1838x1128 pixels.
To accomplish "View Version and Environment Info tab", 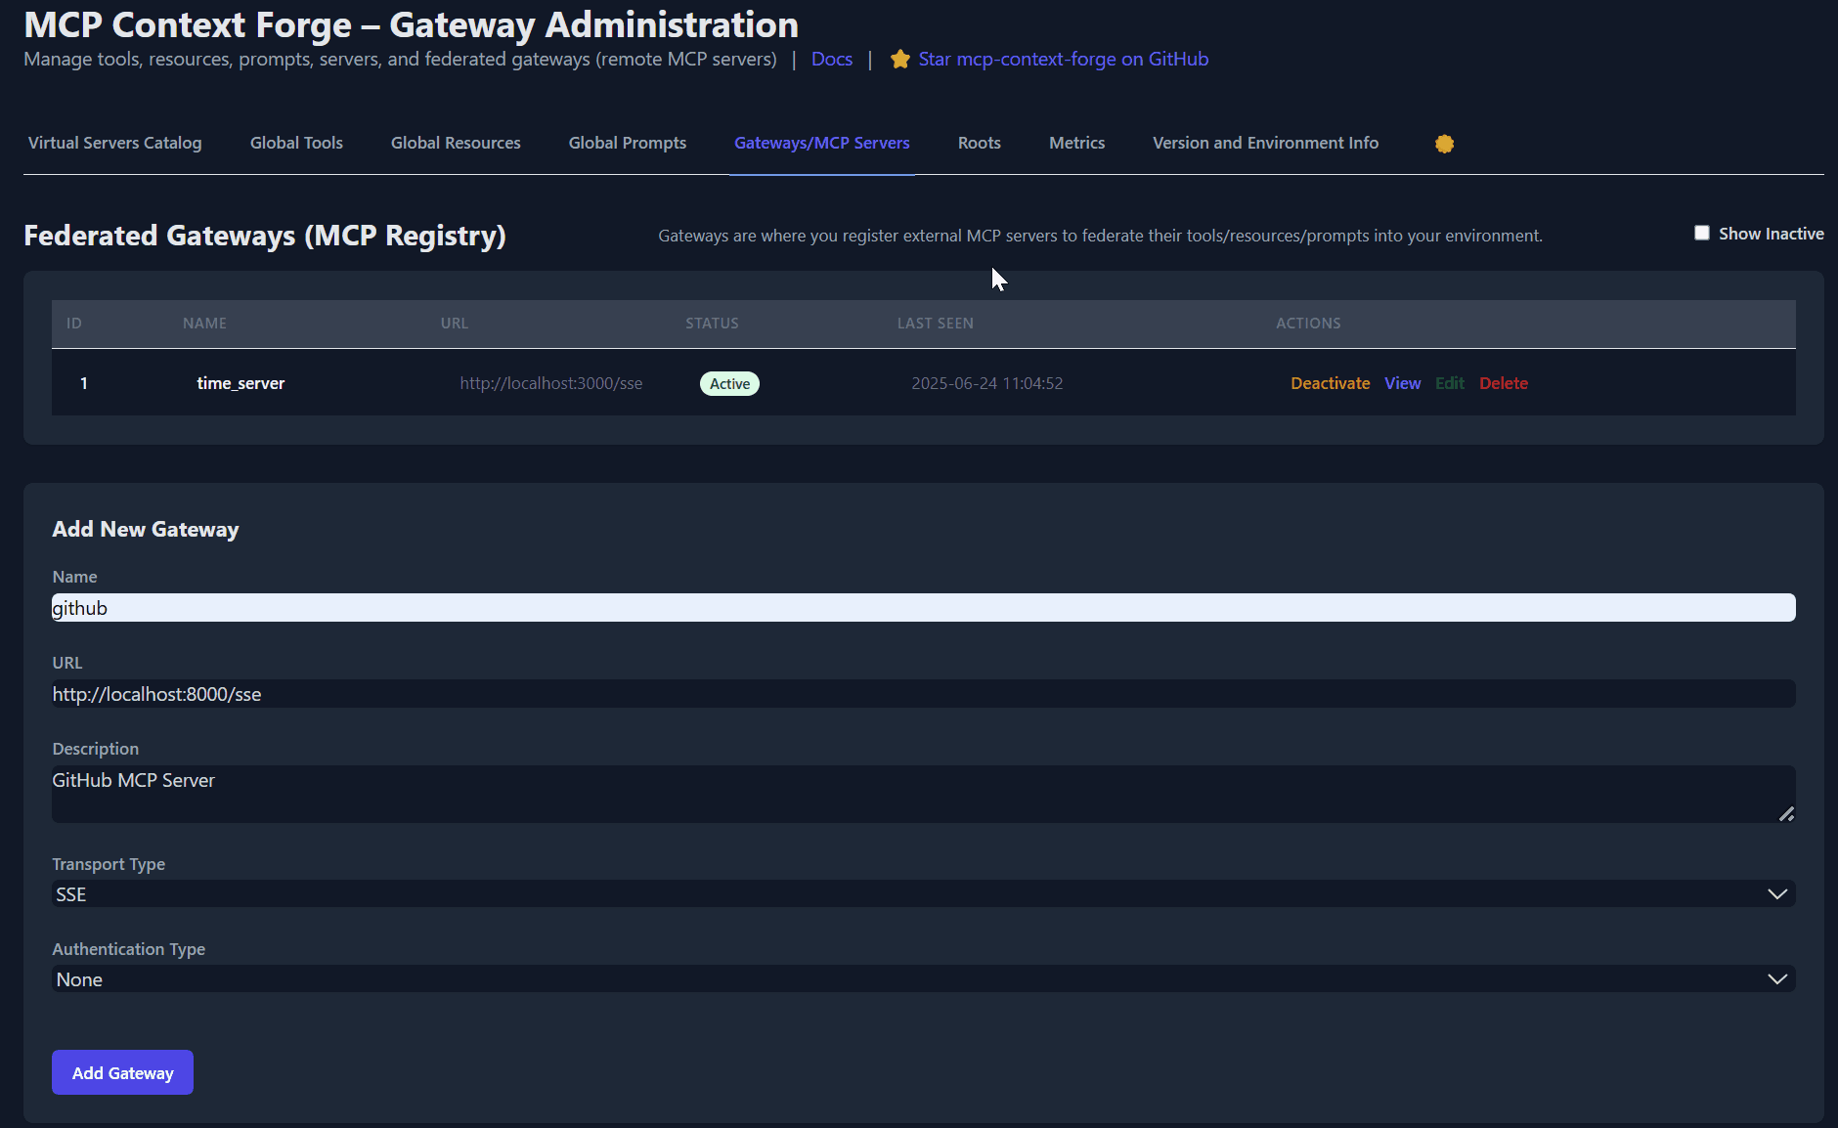I will (x=1265, y=143).
